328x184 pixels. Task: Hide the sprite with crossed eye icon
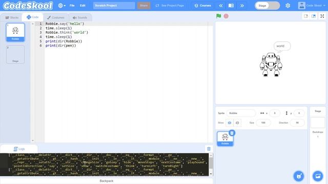pyautogui.click(x=237, y=123)
